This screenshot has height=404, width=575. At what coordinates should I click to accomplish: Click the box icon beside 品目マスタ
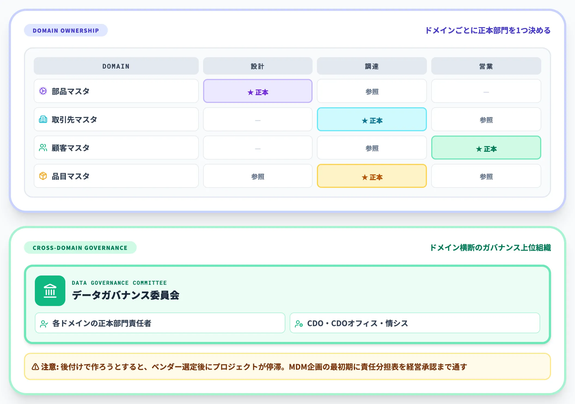pyautogui.click(x=43, y=176)
